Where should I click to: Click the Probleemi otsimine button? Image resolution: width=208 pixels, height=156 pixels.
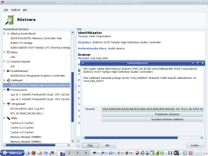click(x=153, y=114)
